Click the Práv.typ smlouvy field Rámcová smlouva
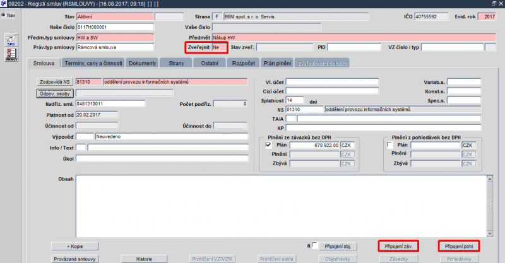This screenshot has width=505, height=263. click(x=115, y=47)
